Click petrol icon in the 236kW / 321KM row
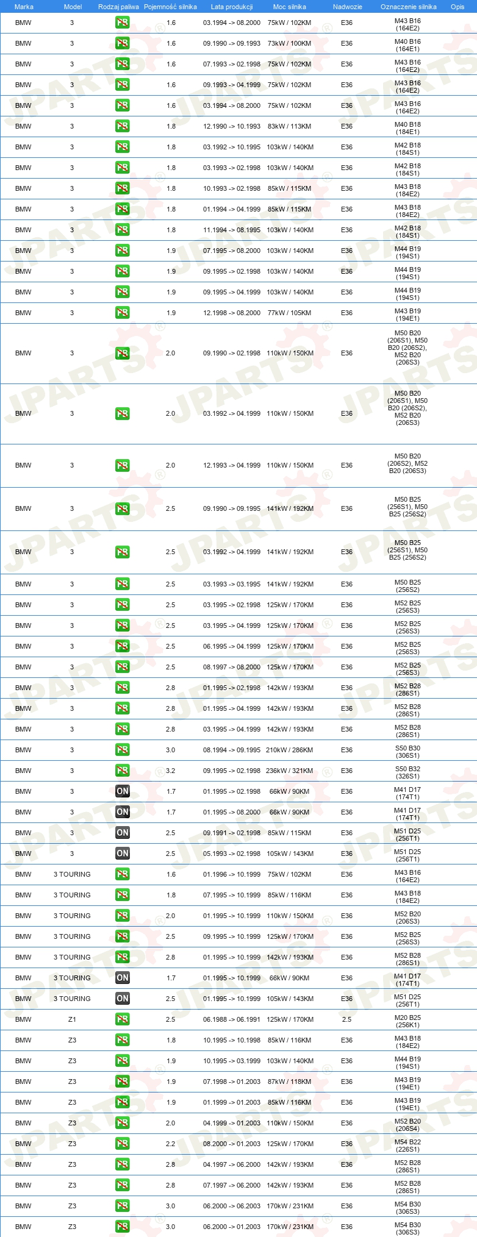 click(123, 771)
